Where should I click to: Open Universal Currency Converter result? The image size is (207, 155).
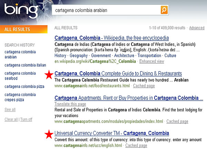point(112,133)
